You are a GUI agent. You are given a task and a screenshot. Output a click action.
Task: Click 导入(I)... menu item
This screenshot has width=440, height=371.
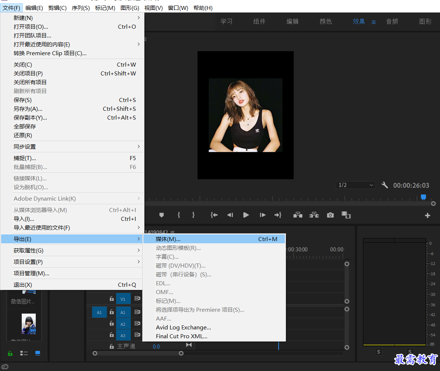point(73,219)
